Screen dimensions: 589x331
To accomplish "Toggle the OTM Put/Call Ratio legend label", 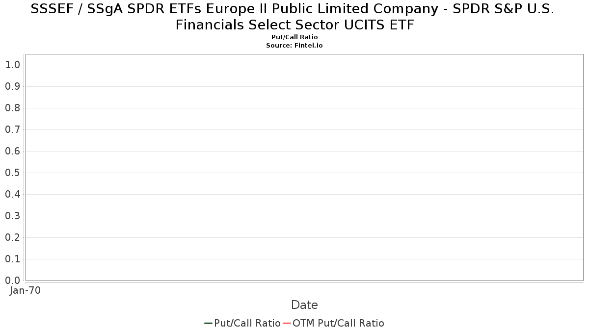I will pyautogui.click(x=338, y=323).
